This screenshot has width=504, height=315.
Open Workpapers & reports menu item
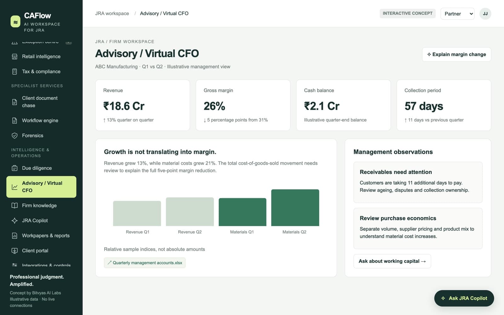coord(41,236)
